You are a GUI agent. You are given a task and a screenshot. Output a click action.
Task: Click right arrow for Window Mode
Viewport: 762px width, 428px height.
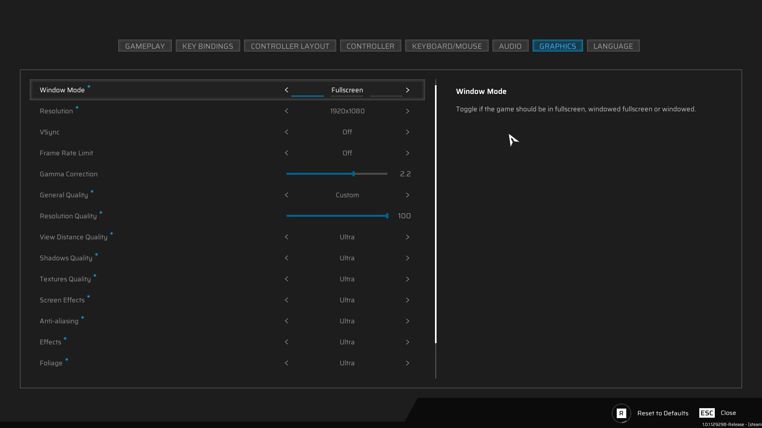click(407, 90)
